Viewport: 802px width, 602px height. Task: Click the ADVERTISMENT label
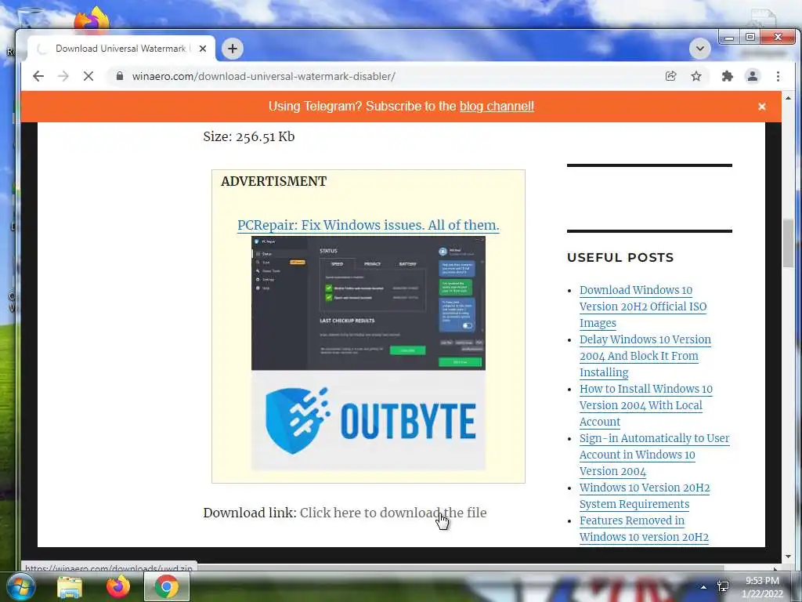click(273, 181)
